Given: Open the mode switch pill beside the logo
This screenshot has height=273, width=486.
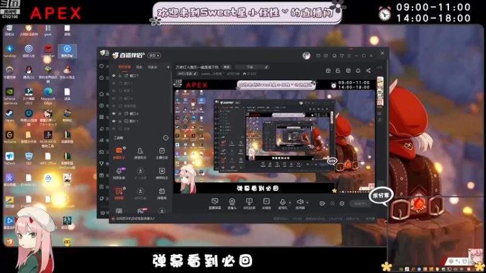Looking at the screenshot, I should pos(154,55).
